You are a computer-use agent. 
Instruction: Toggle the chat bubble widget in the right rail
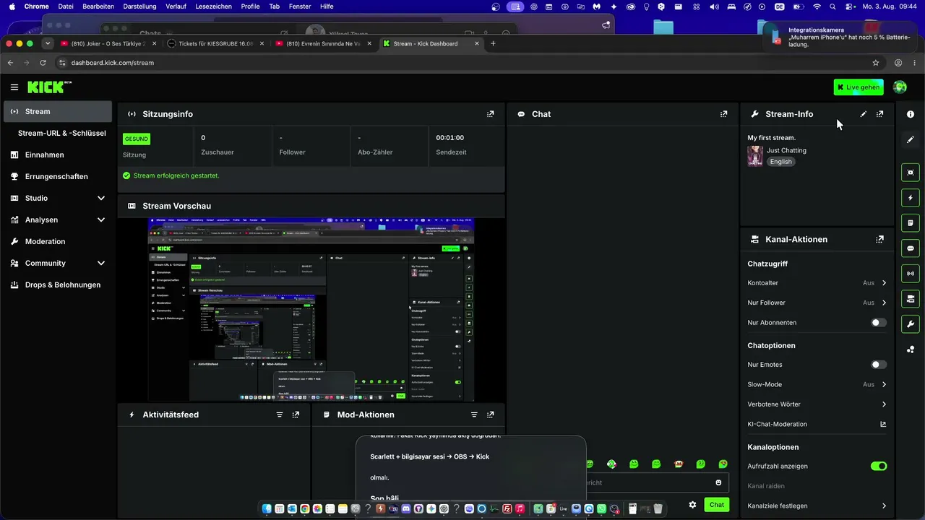(x=911, y=248)
